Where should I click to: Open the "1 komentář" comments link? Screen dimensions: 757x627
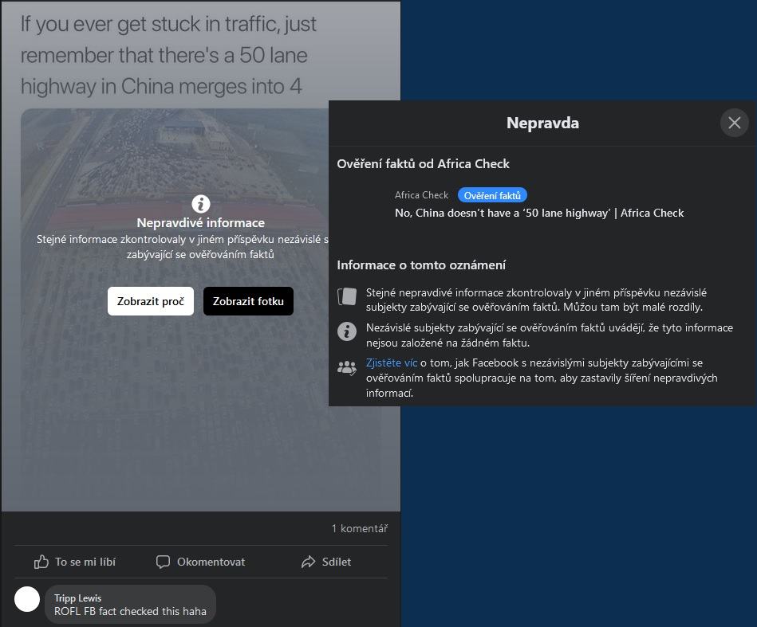359,528
